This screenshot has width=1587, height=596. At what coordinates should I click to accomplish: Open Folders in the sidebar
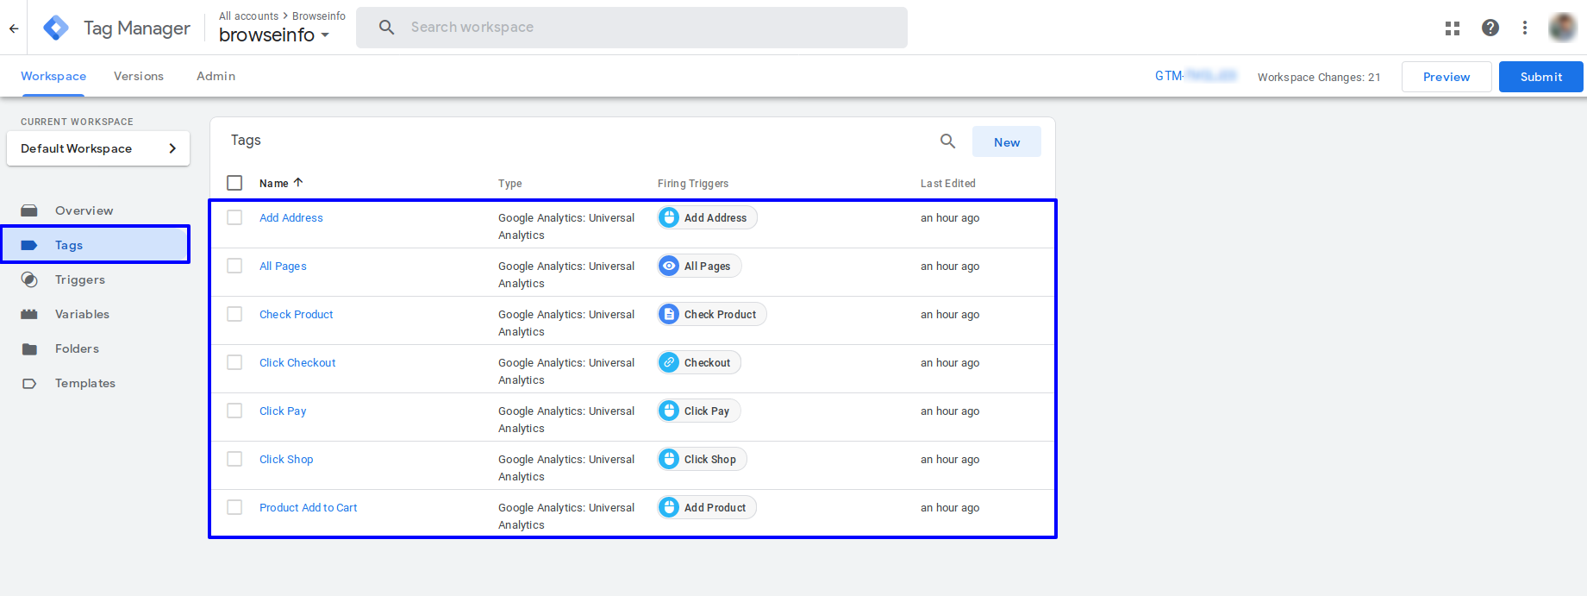77,348
